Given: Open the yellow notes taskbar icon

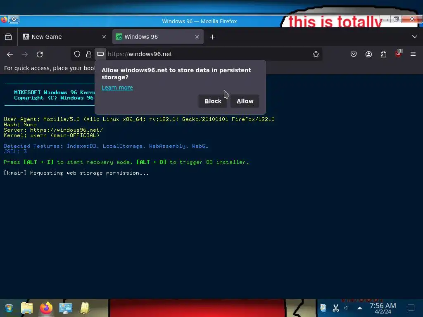Looking at the screenshot, I should [x=84, y=308].
